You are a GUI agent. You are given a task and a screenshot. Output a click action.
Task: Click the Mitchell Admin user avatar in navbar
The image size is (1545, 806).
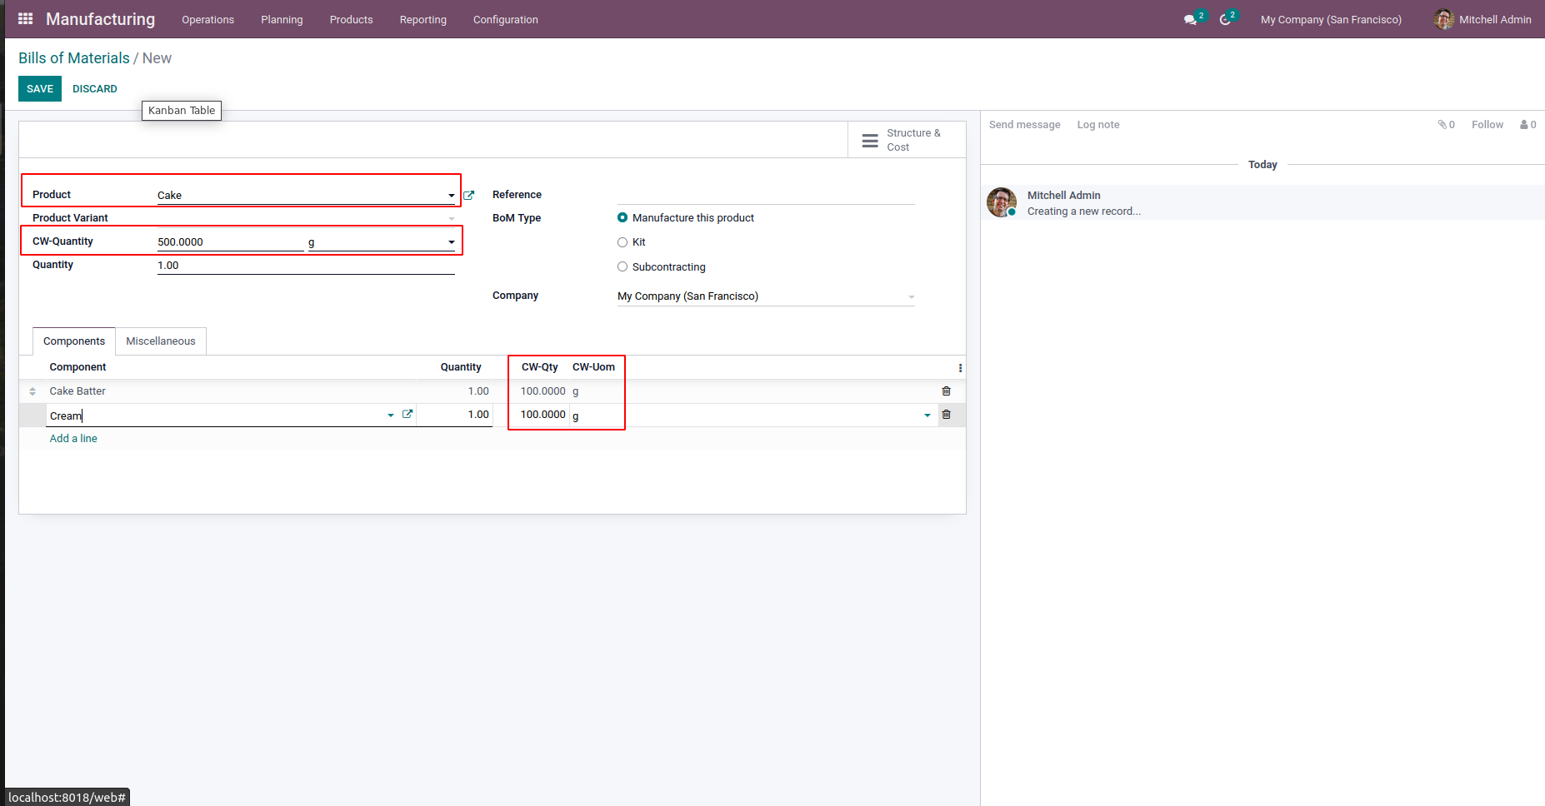click(x=1444, y=19)
